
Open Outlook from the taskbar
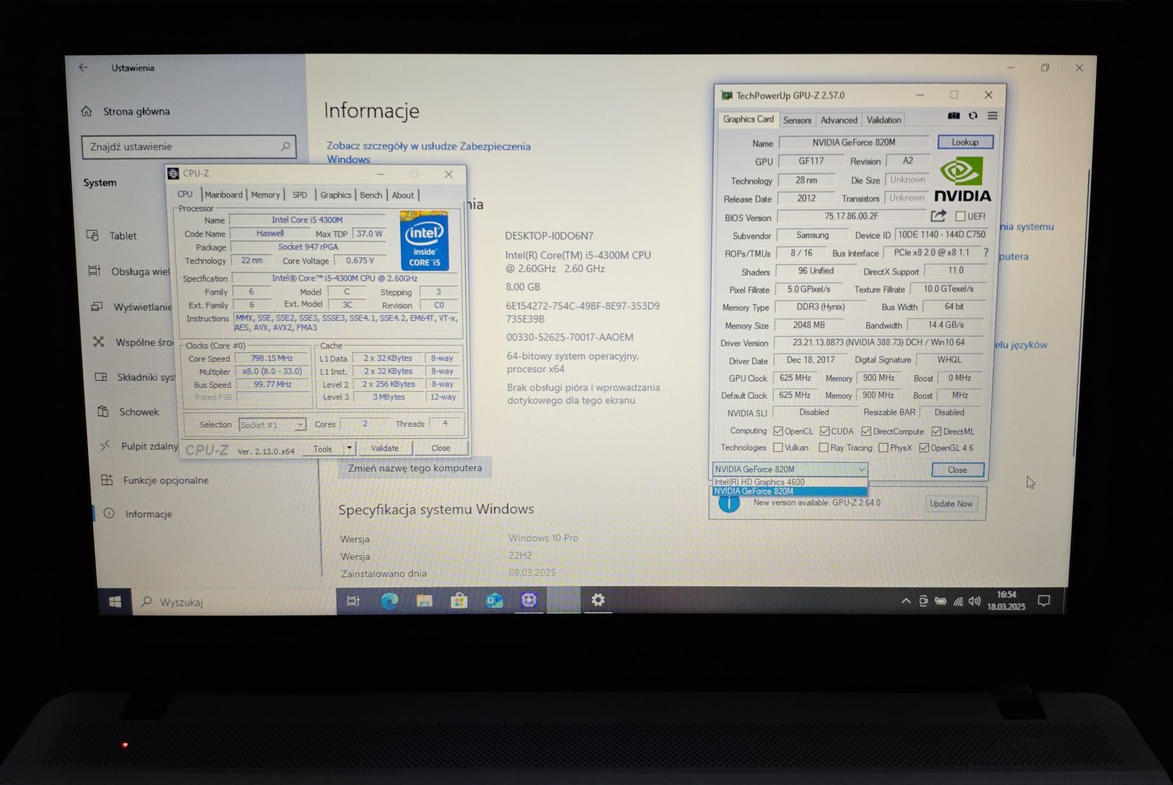pyautogui.click(x=494, y=601)
